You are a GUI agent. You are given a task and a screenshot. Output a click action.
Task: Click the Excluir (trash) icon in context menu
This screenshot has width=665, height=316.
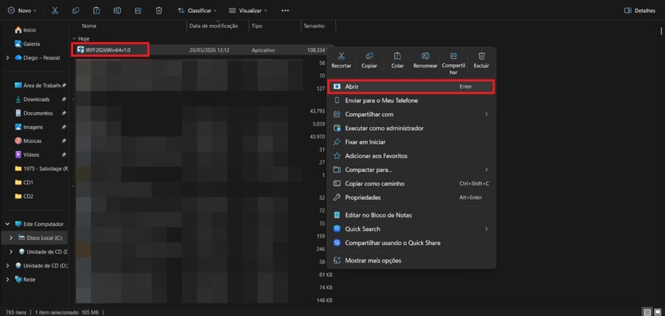click(x=481, y=57)
